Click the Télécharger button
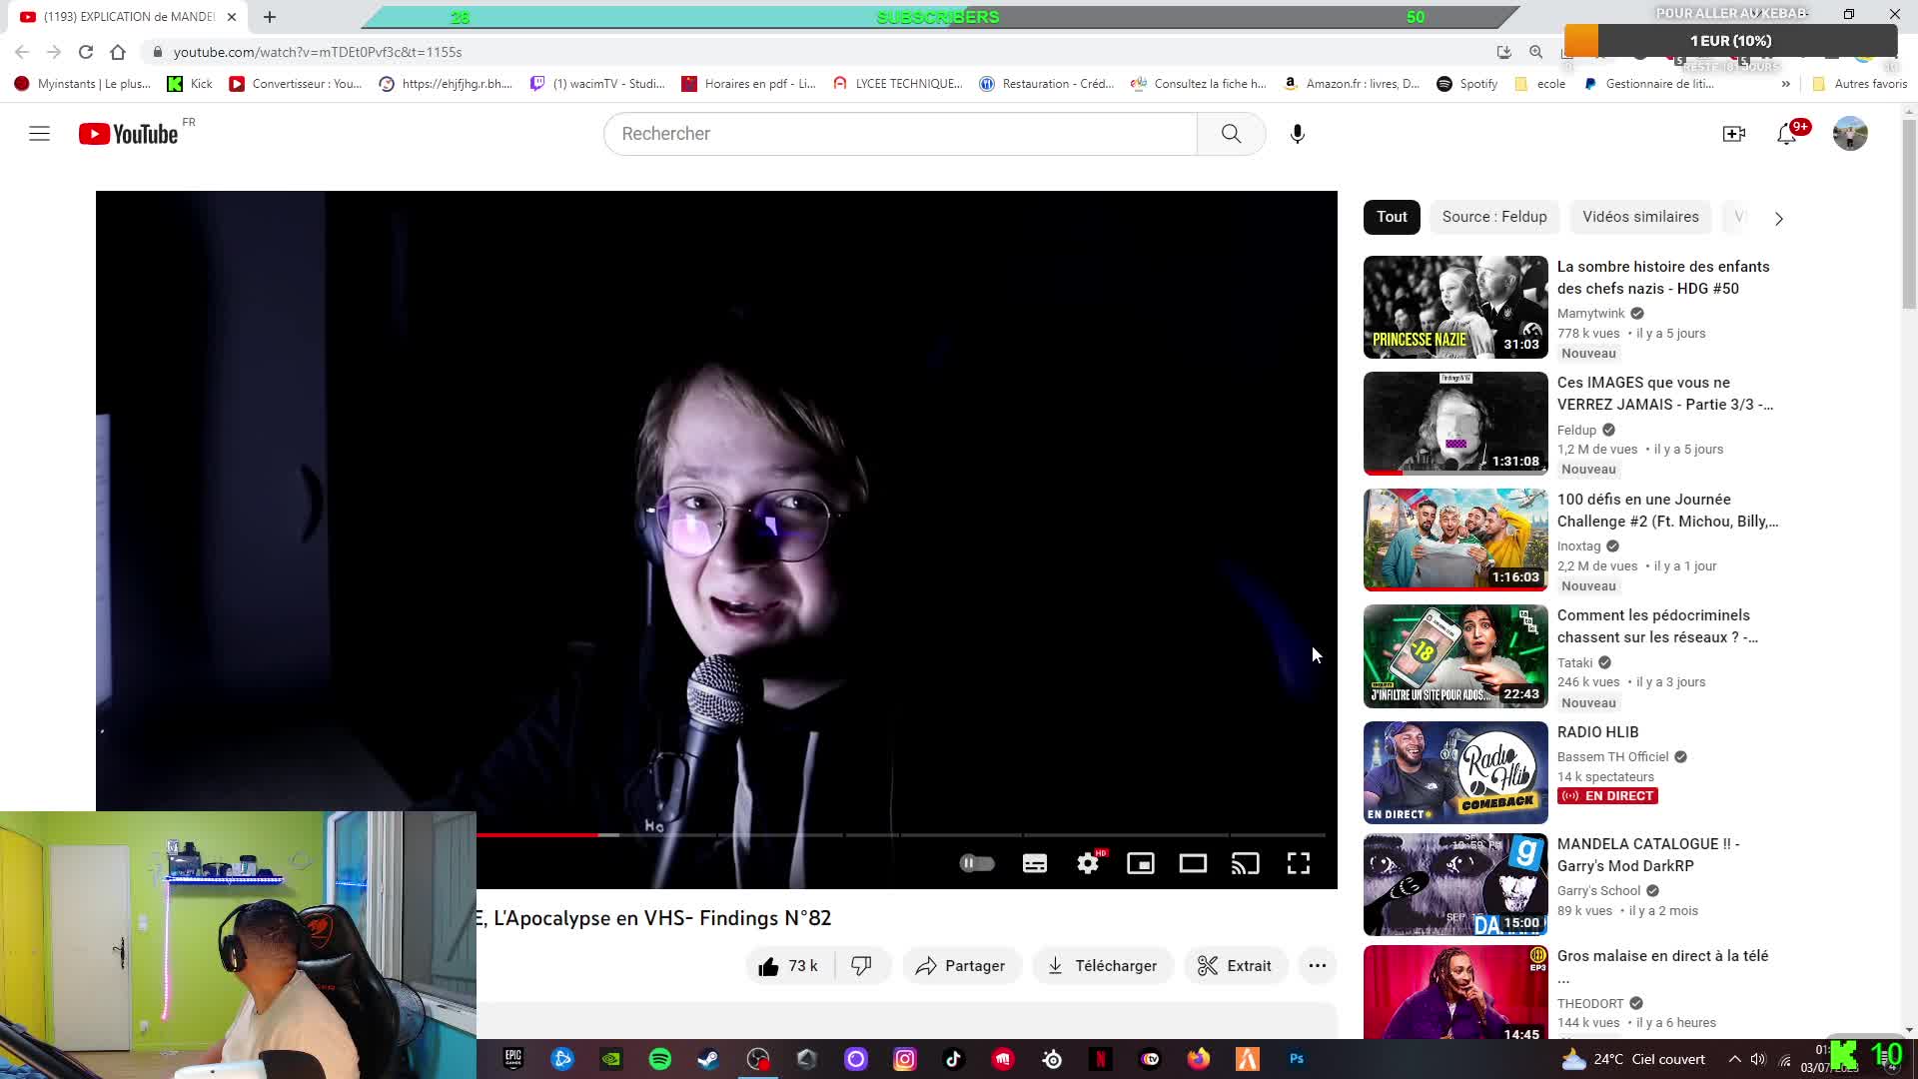 [1102, 966]
